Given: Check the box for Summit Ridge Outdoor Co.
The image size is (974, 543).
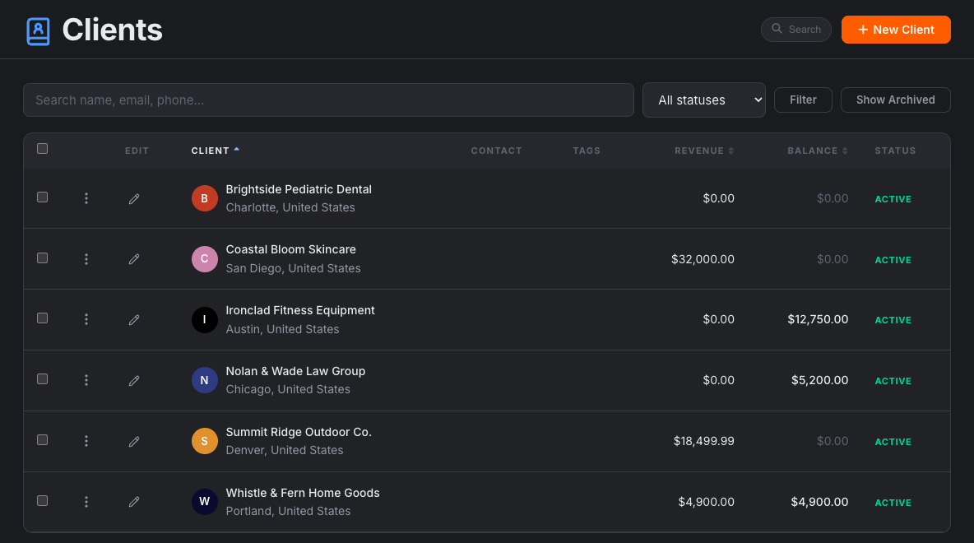Looking at the screenshot, I should click(42, 440).
